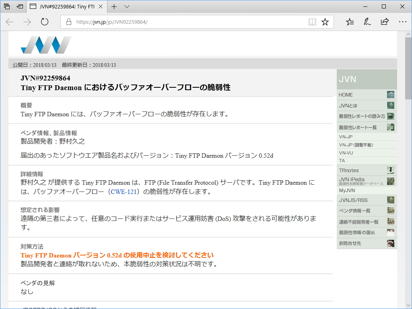The image size is (412, 309).
Task: Click the JVN logo at page top
Action: (45, 44)
